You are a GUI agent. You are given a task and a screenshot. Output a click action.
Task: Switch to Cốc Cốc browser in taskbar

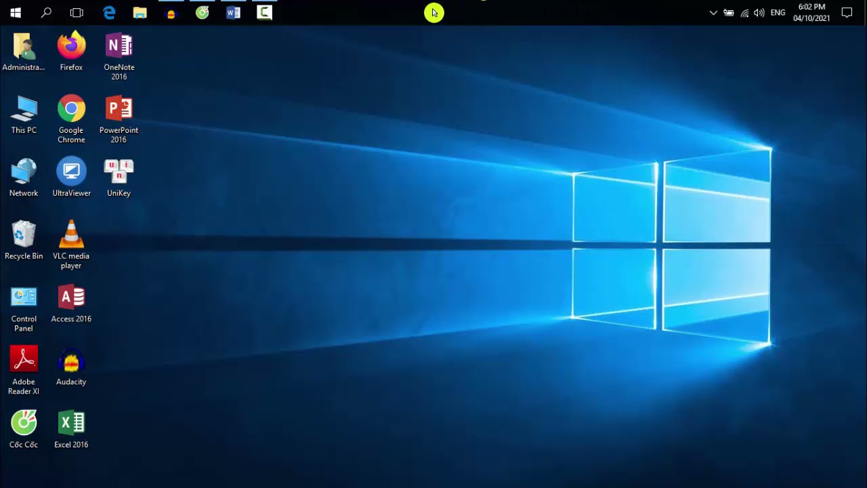203,12
